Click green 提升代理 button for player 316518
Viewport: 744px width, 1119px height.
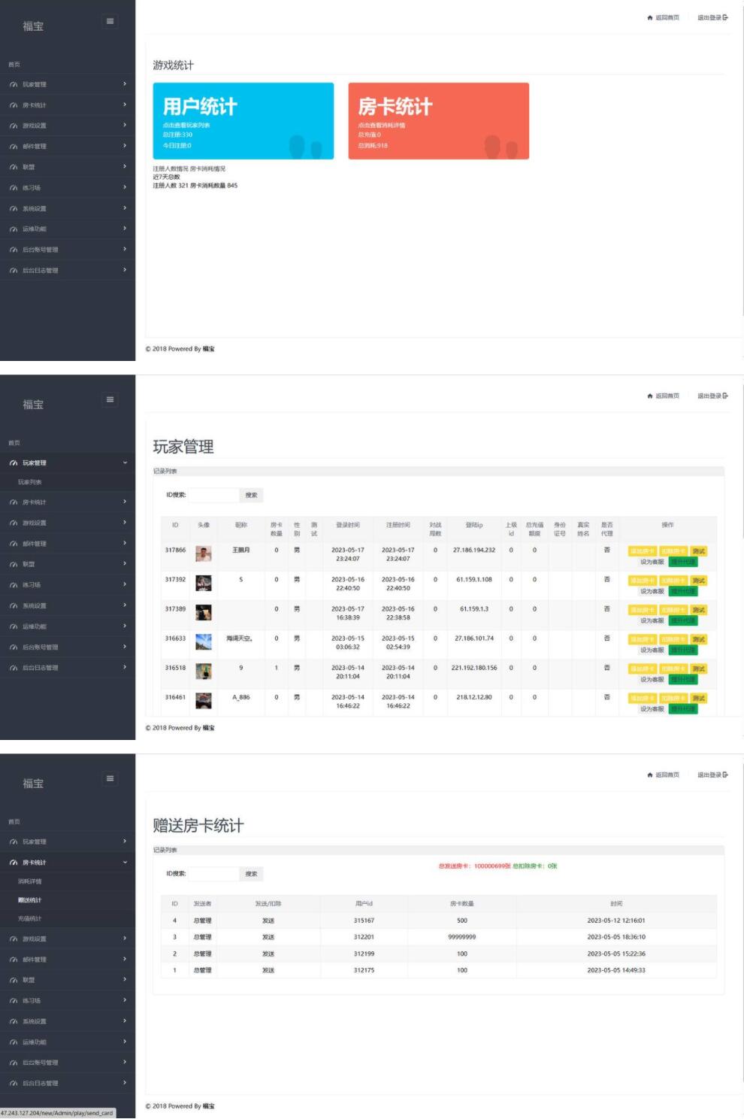[683, 680]
